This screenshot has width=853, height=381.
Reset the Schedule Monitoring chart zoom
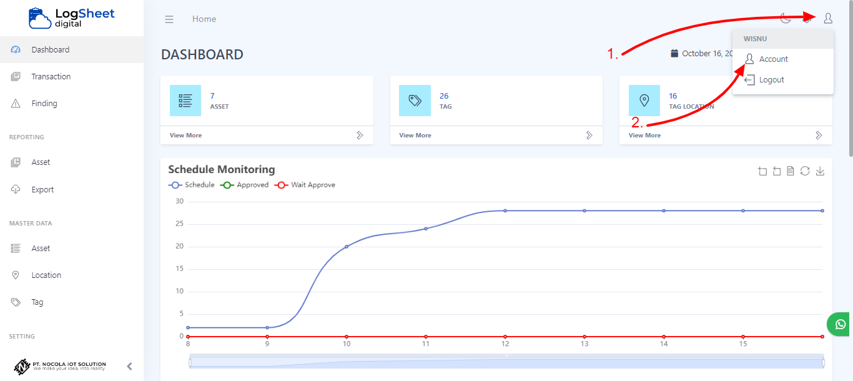(x=777, y=171)
